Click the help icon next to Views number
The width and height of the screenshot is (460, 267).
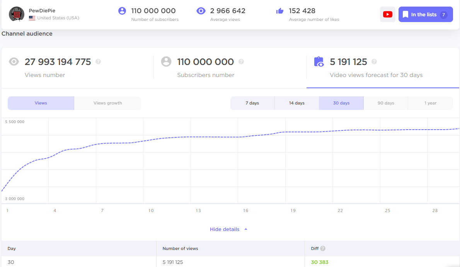[x=98, y=62]
